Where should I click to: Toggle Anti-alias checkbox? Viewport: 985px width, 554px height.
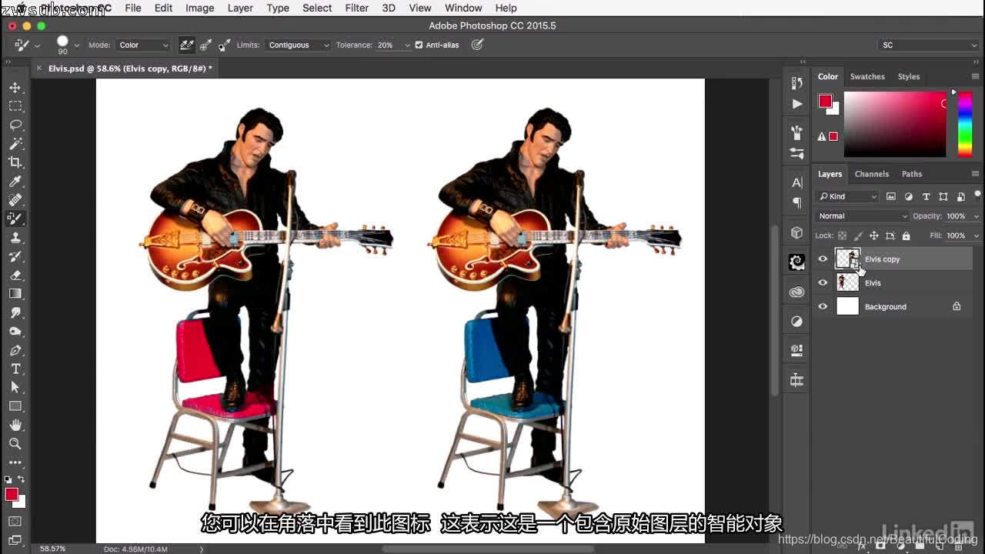(x=419, y=45)
